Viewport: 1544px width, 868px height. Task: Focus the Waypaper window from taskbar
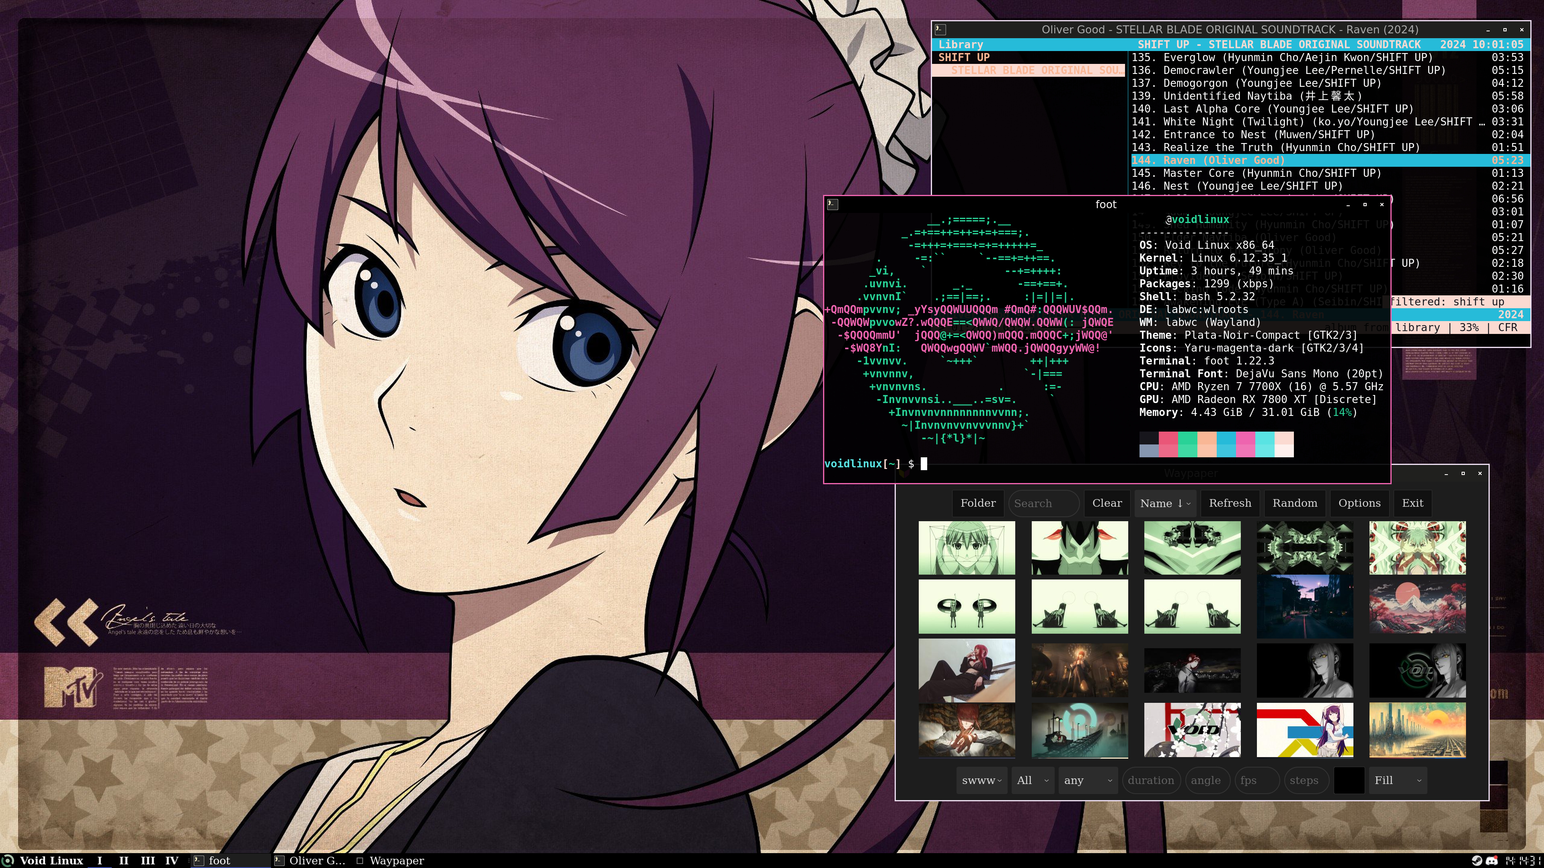[x=391, y=860]
